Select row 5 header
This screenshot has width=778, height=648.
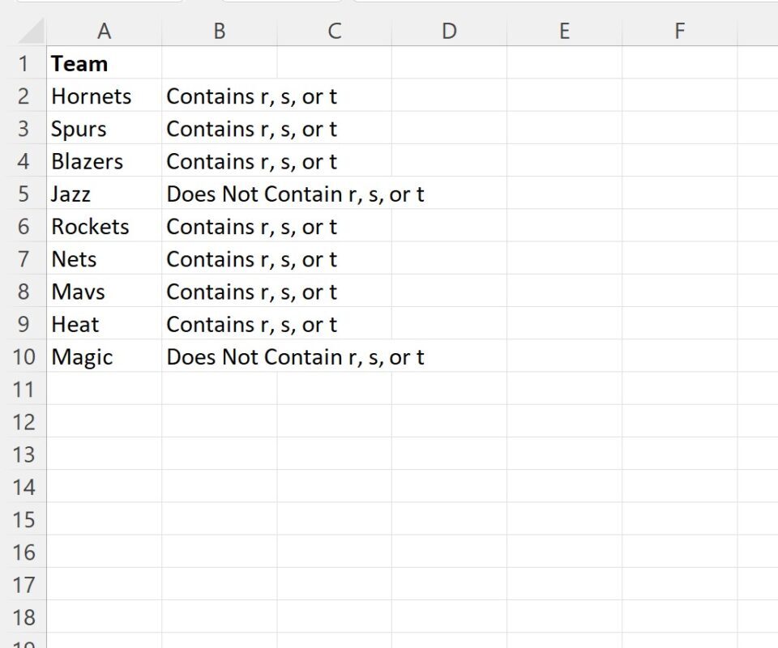coord(24,194)
